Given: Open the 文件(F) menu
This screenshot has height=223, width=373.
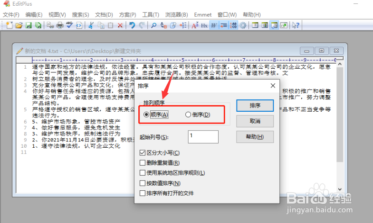Looking at the screenshot, I should [11, 15].
